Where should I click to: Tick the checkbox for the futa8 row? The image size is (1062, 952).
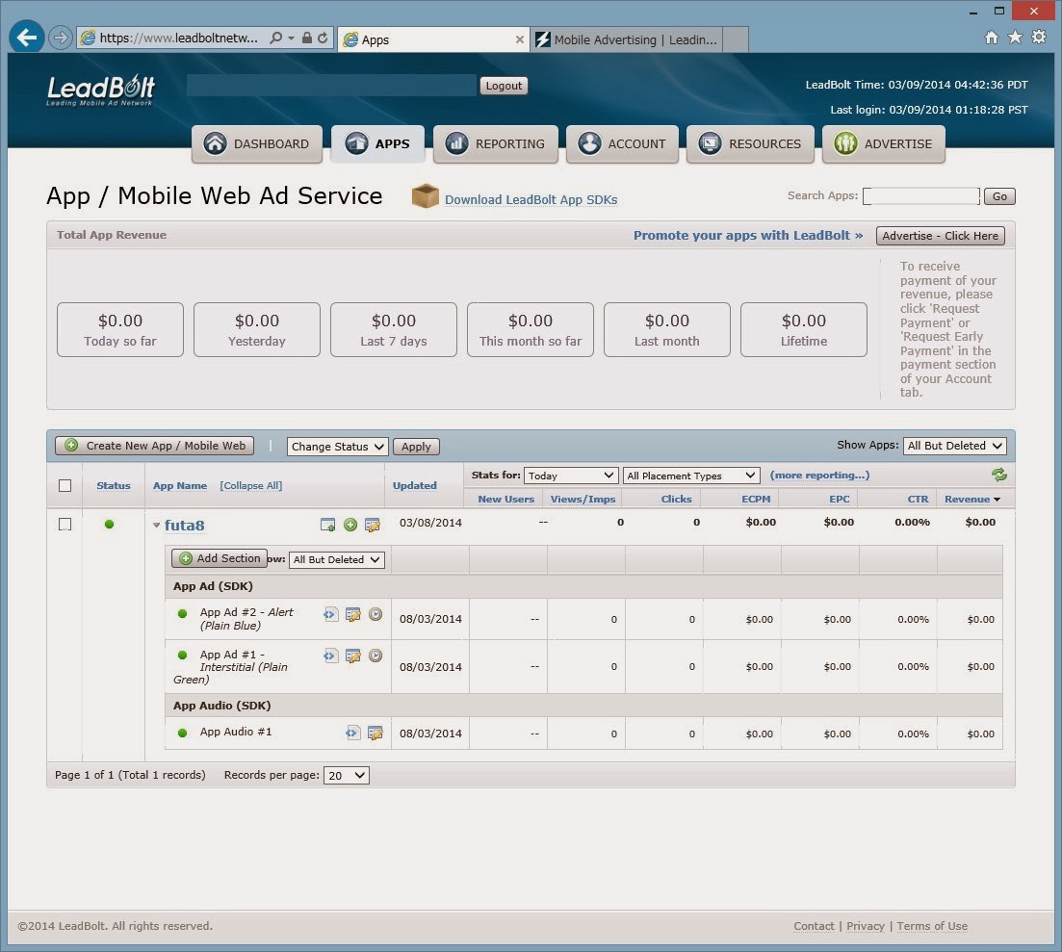(x=65, y=524)
